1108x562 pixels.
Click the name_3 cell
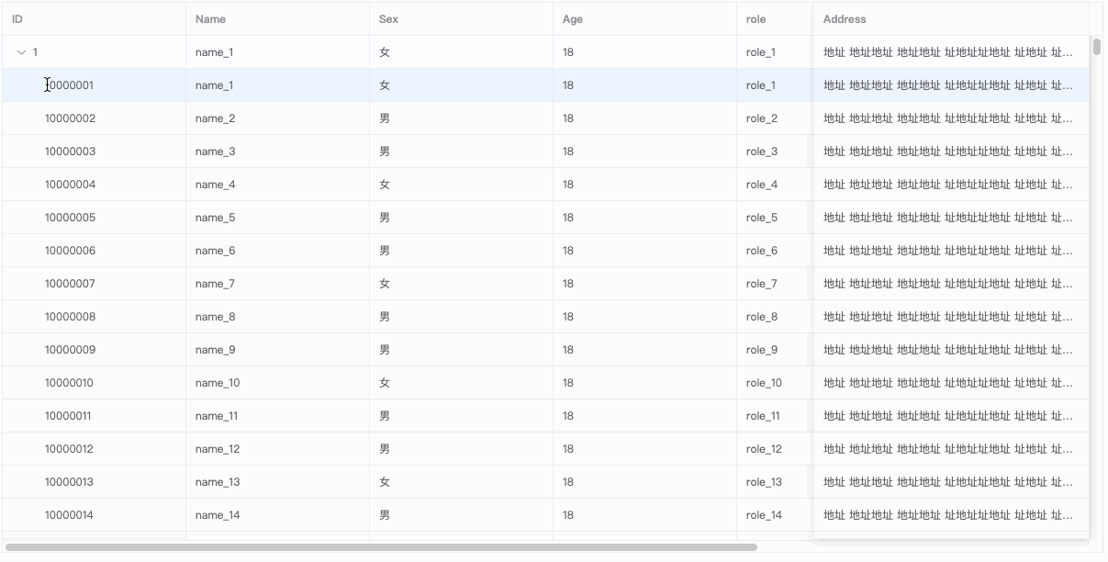[277, 152]
